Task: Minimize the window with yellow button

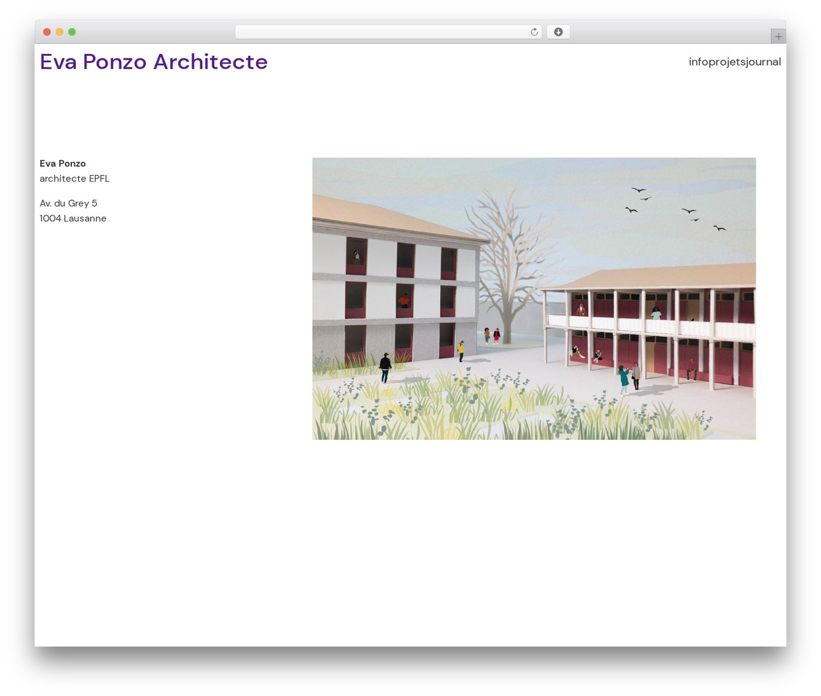Action: (60, 32)
